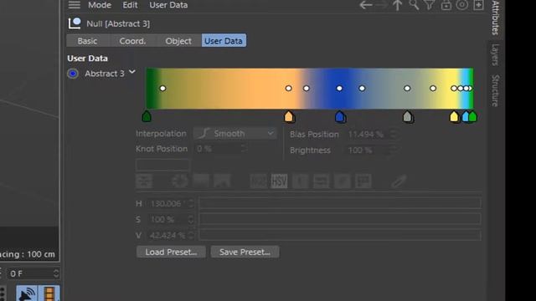Toggle the circular mode target icon
Viewport: 536px width, 301px height.
click(462, 5)
